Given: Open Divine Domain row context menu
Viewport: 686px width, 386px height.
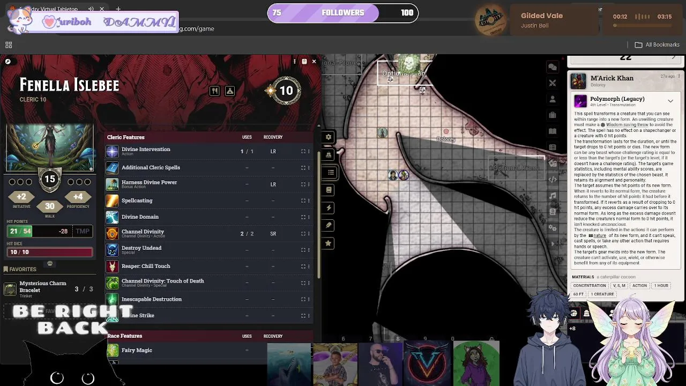Looking at the screenshot, I should [309, 217].
